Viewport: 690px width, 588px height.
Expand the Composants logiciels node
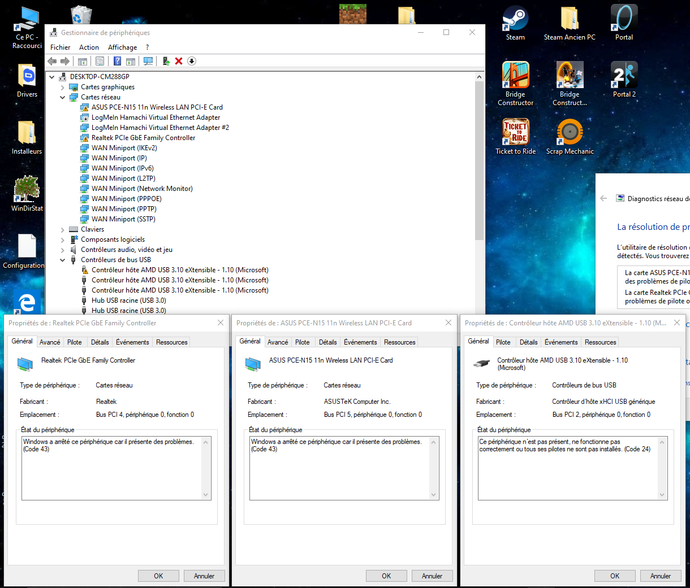[63, 239]
